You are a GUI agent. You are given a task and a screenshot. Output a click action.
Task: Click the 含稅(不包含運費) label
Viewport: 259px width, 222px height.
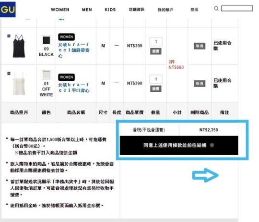tap(149, 130)
